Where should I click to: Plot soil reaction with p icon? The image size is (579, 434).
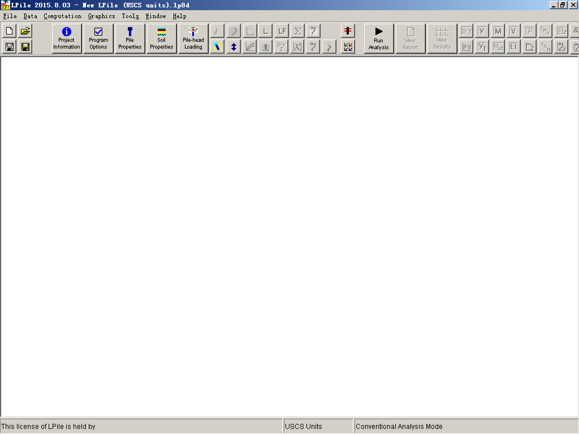[x=530, y=31]
